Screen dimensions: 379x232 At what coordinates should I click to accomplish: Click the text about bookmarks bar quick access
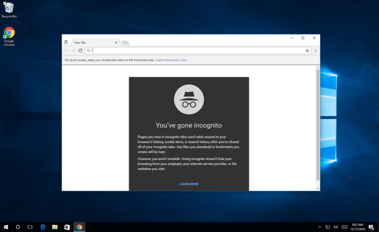(109, 60)
